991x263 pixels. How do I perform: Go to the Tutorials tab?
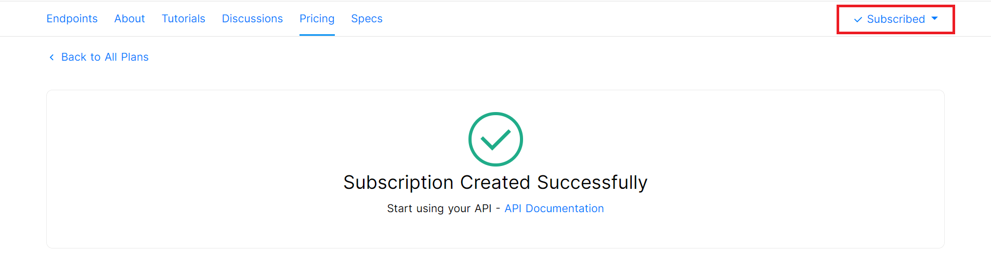pos(184,19)
